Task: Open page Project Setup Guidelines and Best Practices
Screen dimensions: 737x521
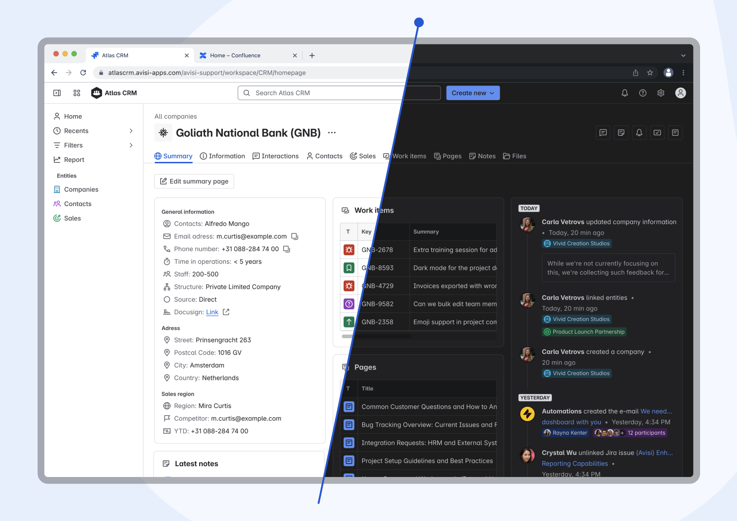Action: pos(427,461)
